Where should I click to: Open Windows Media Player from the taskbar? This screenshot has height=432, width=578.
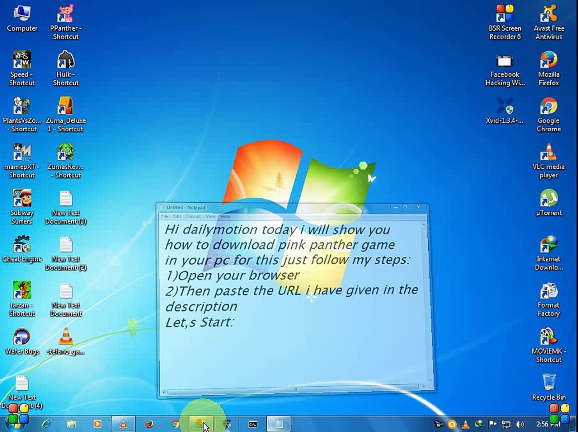[97, 424]
